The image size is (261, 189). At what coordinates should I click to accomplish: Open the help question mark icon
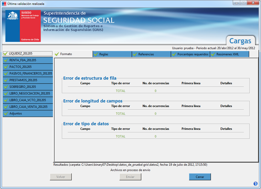coord(255,184)
